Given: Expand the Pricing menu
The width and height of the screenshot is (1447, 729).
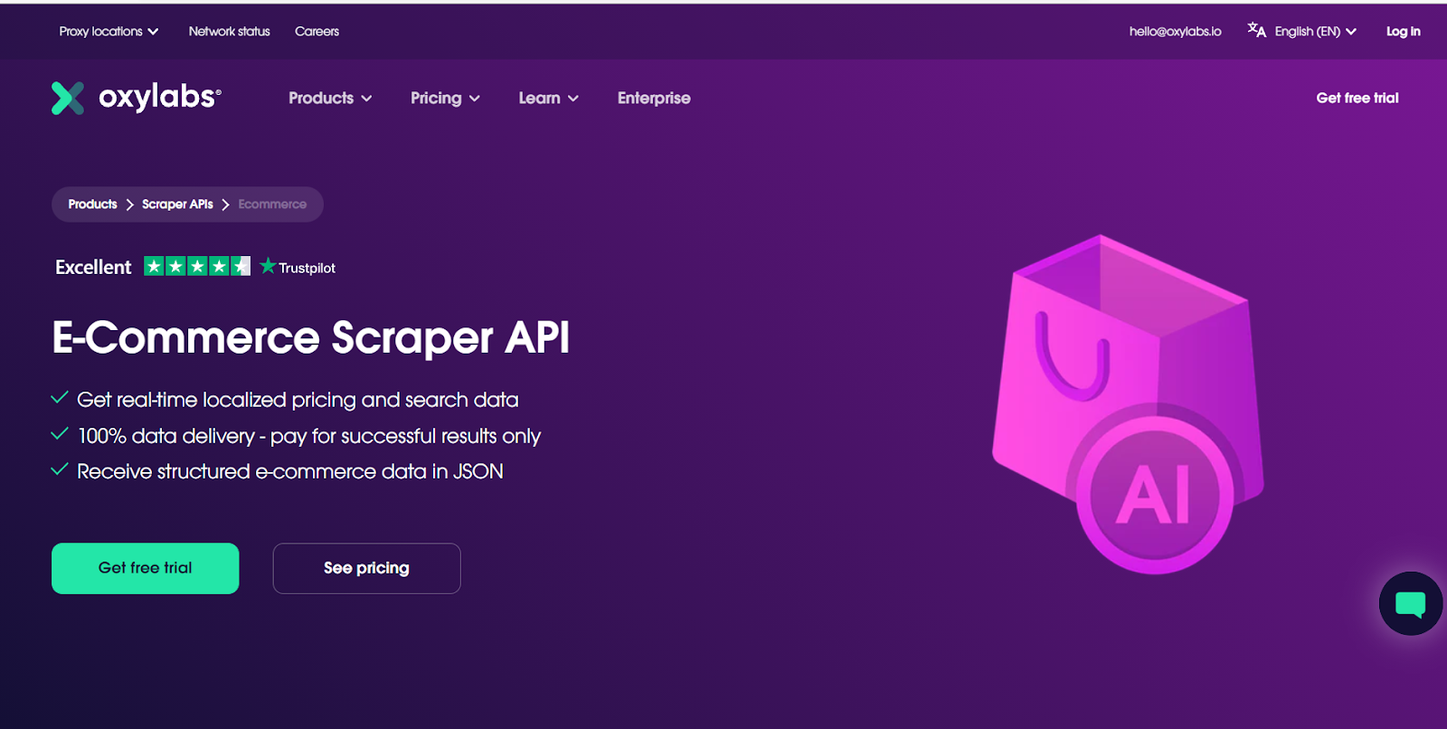Looking at the screenshot, I should (x=445, y=98).
